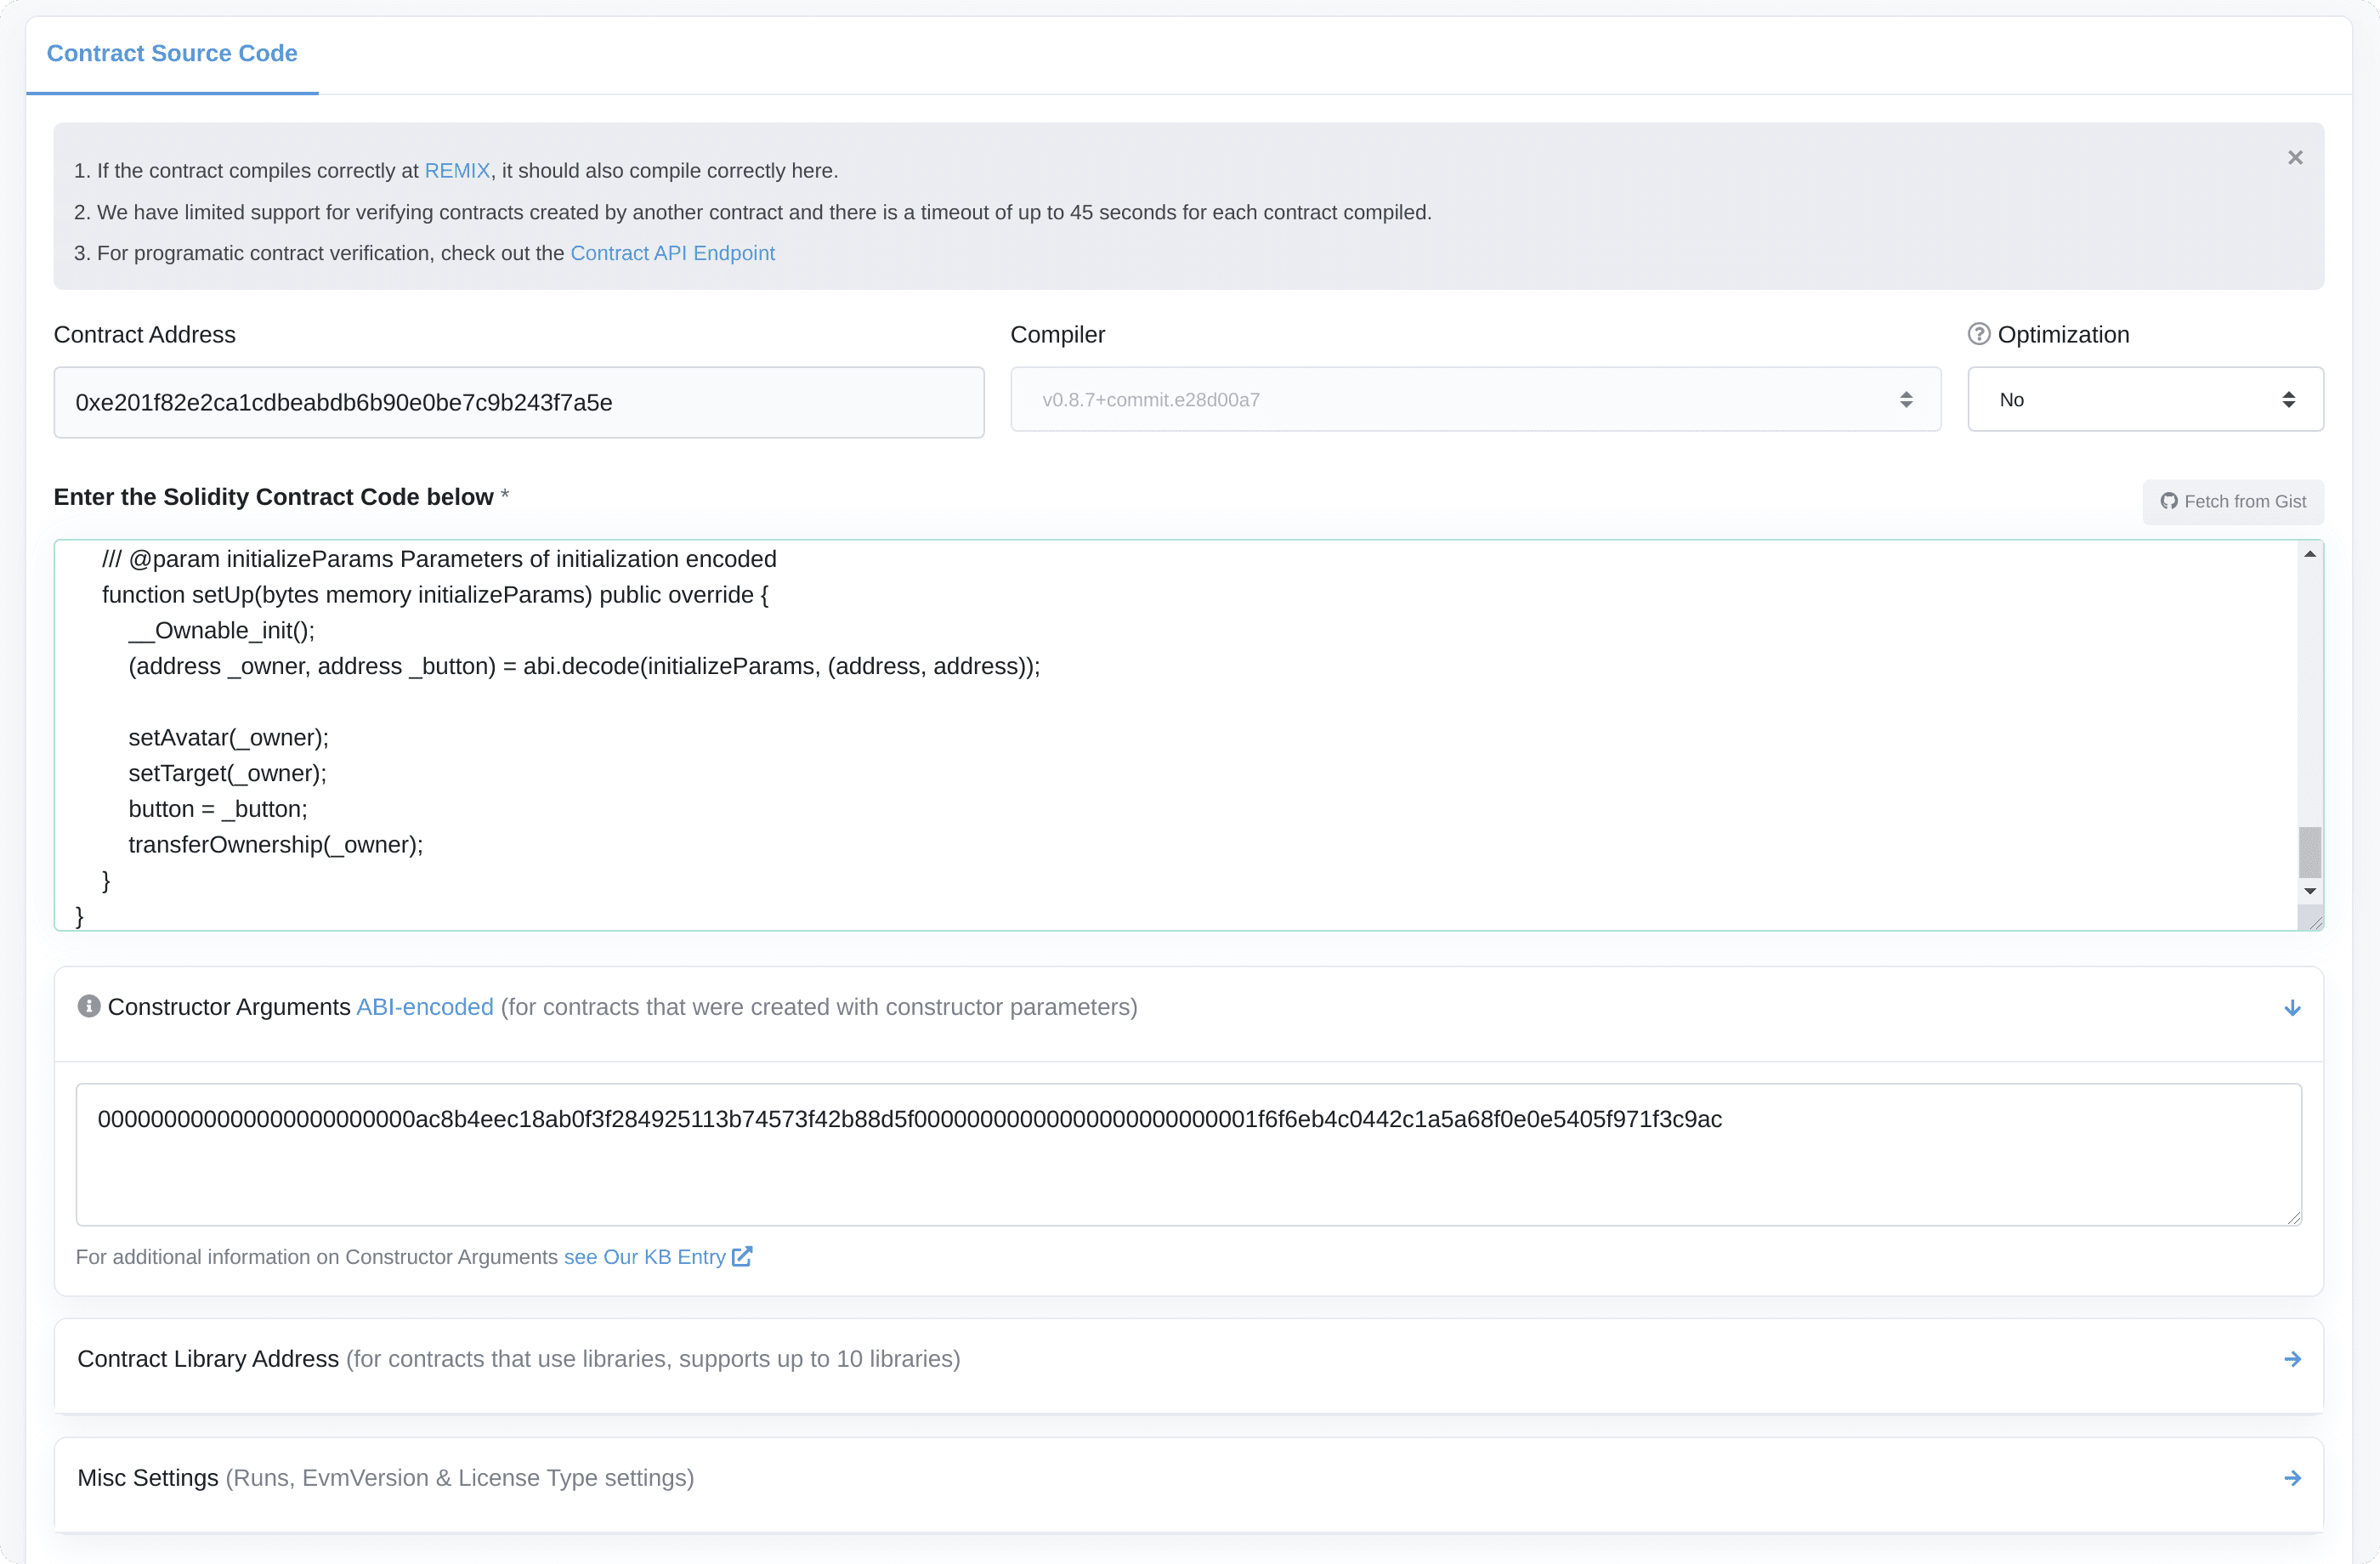Open the REMIX link

tap(457, 171)
